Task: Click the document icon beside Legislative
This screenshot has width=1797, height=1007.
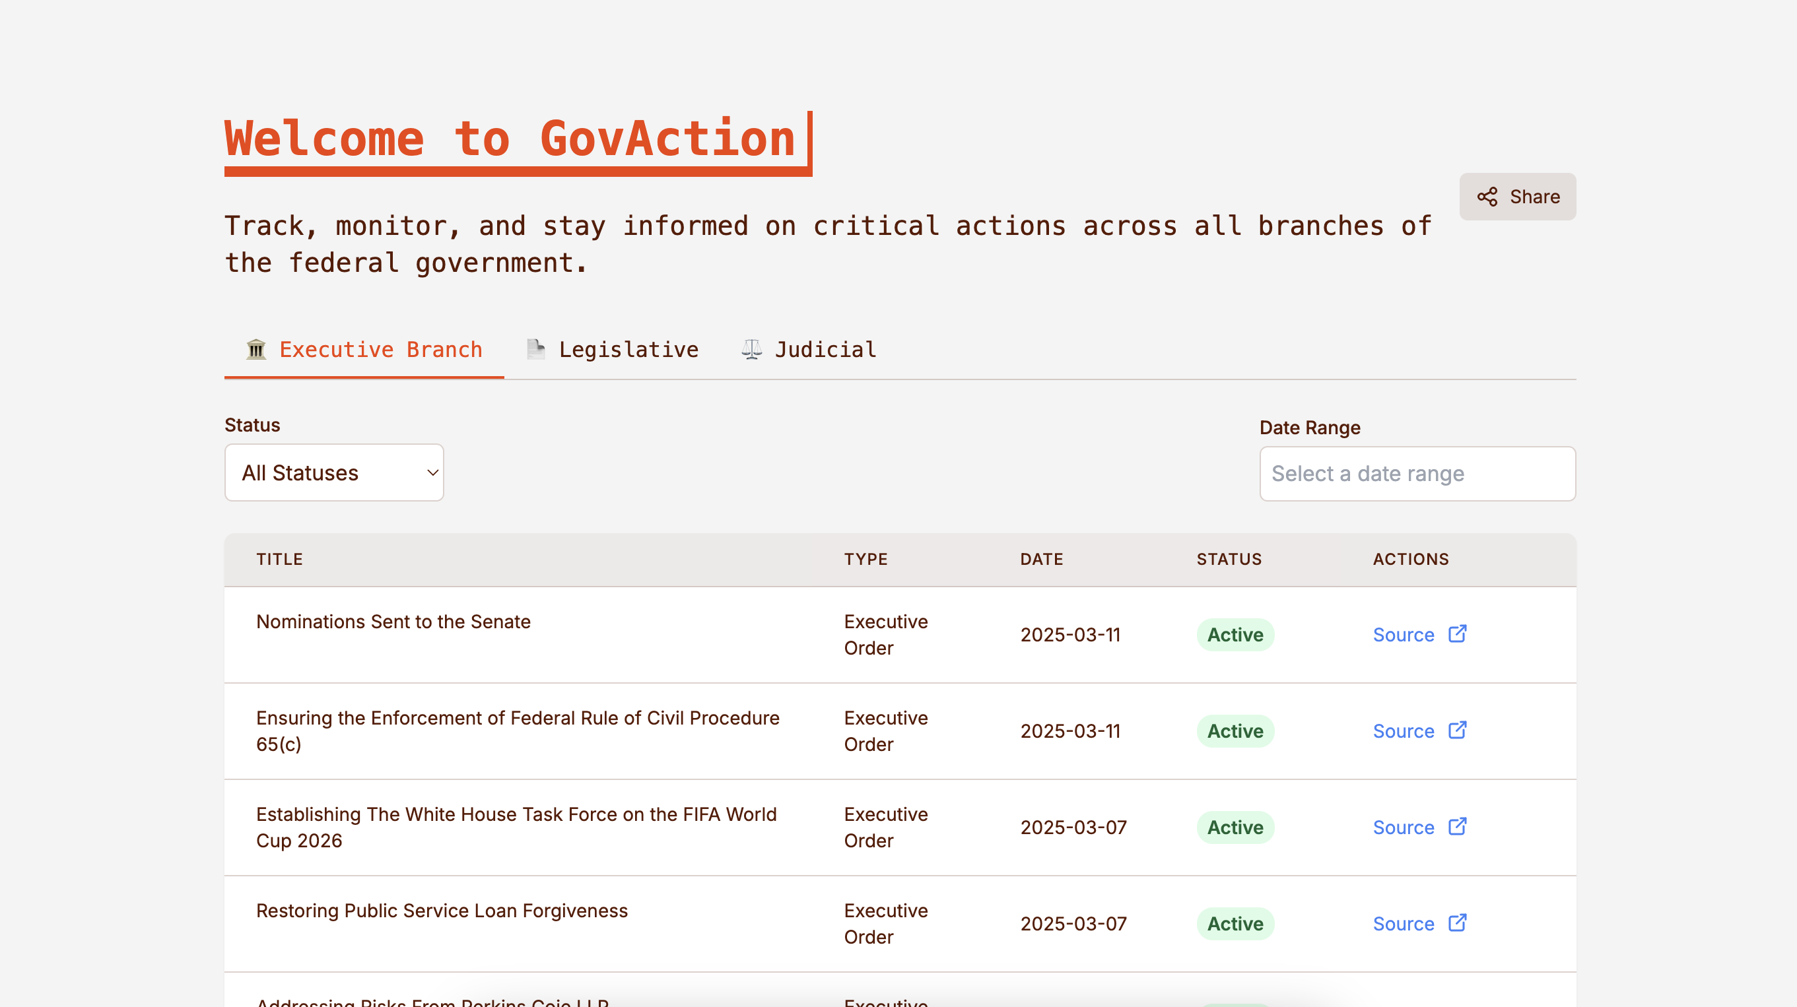Action: (536, 349)
